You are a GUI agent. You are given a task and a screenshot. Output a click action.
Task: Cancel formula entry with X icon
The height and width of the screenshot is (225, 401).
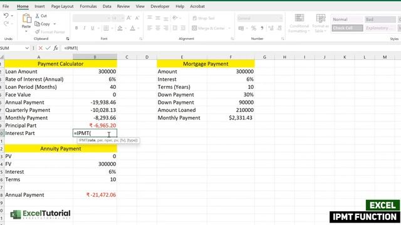[x=40, y=48]
